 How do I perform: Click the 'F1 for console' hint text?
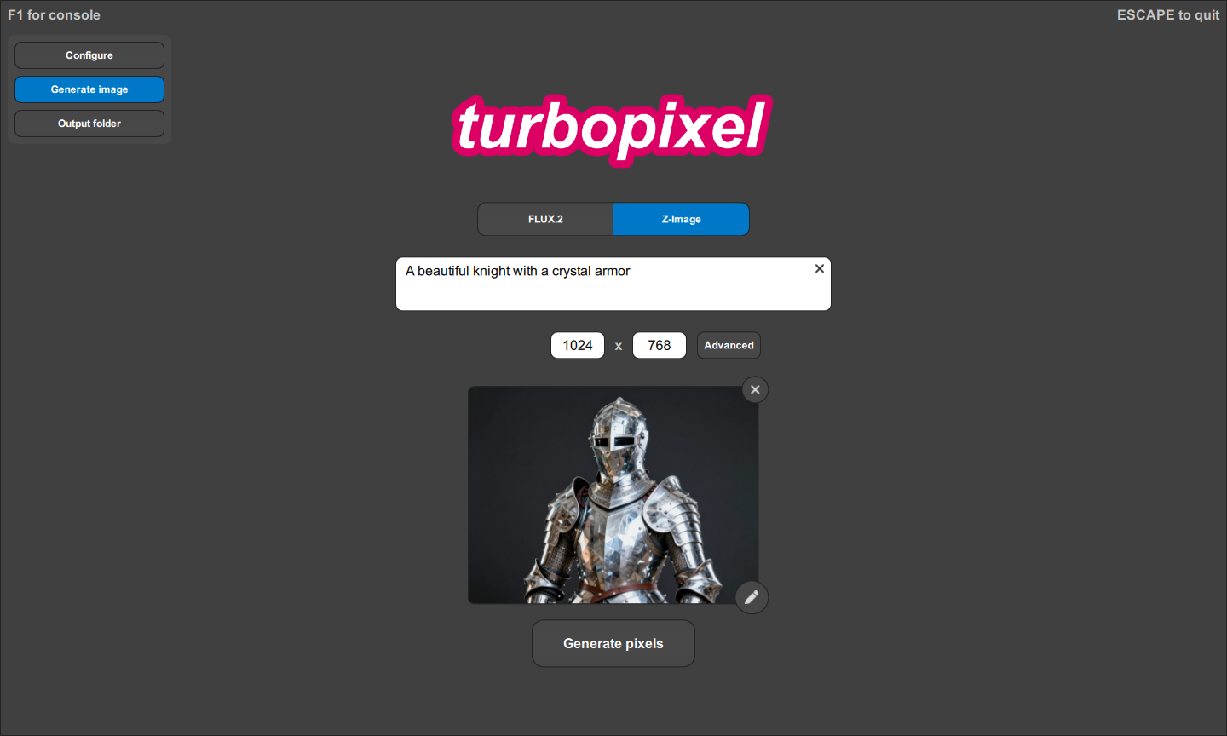[x=54, y=14]
